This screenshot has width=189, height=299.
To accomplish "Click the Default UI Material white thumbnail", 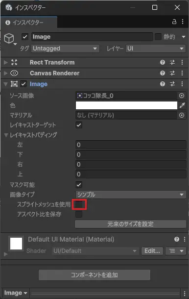I will point(16,243).
